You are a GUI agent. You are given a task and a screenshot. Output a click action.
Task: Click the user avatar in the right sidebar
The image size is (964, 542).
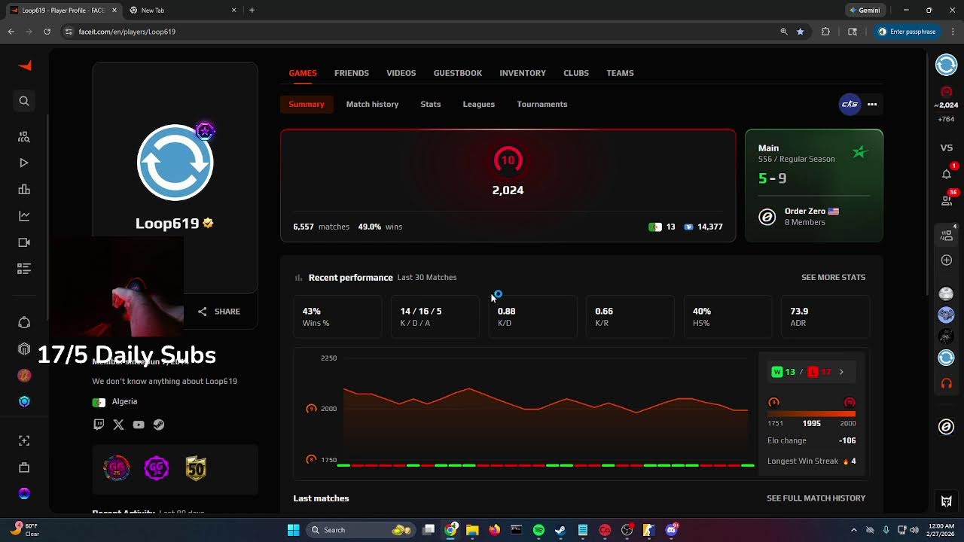click(x=947, y=65)
